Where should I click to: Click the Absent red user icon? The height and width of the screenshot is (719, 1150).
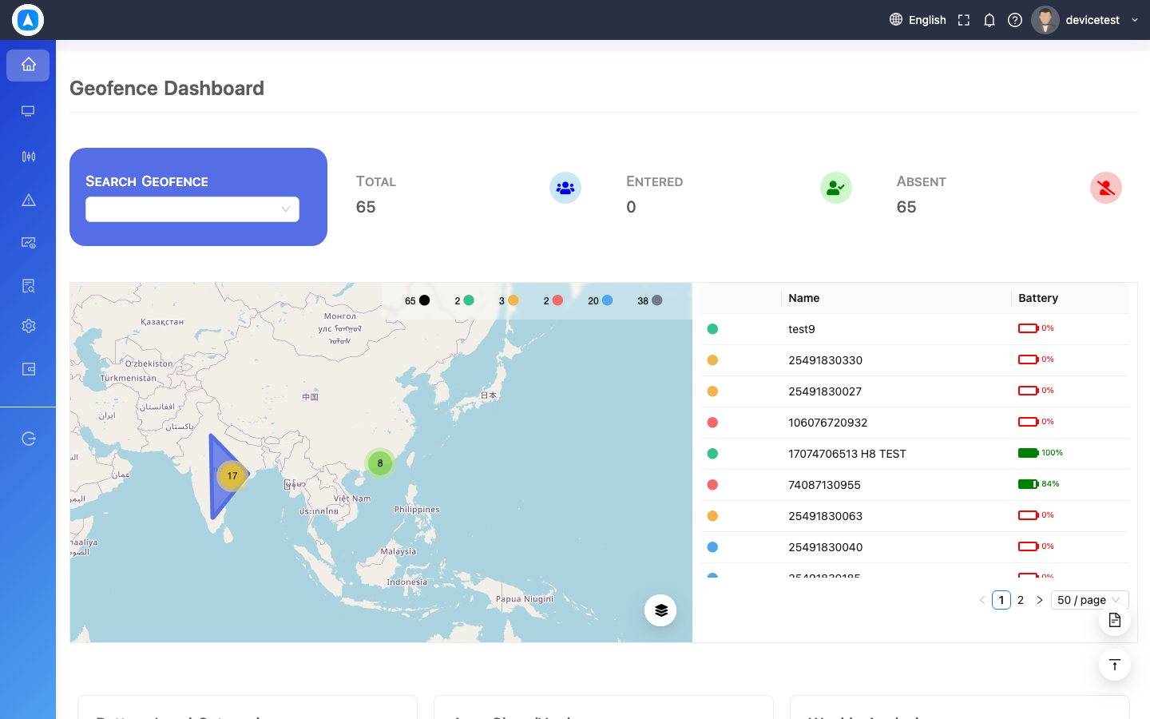(1106, 188)
